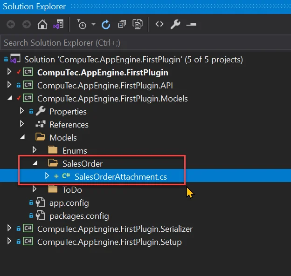Collapse the CompuTec.AppEngine.FirstPlugin.Models project
Viewport: 291px width, 276px height.
pos(9,99)
